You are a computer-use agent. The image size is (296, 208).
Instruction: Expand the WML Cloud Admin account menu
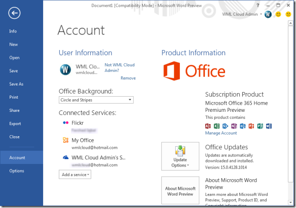tap(261, 14)
